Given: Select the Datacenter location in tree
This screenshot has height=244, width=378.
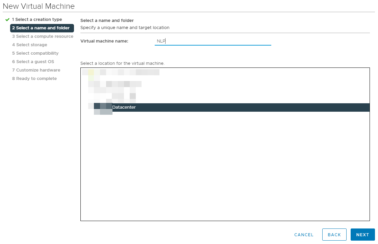Looking at the screenshot, I should pos(124,107).
